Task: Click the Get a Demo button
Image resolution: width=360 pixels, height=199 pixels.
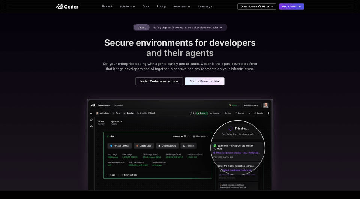Action: [291, 7]
